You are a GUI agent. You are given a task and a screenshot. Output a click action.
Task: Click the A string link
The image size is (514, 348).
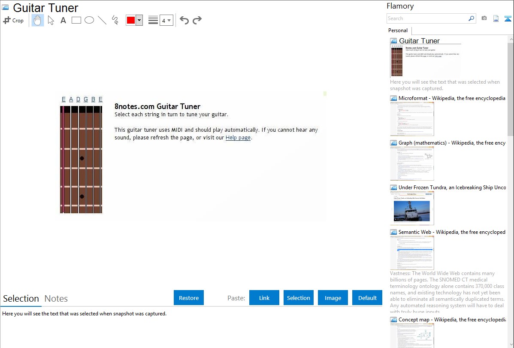coord(71,100)
